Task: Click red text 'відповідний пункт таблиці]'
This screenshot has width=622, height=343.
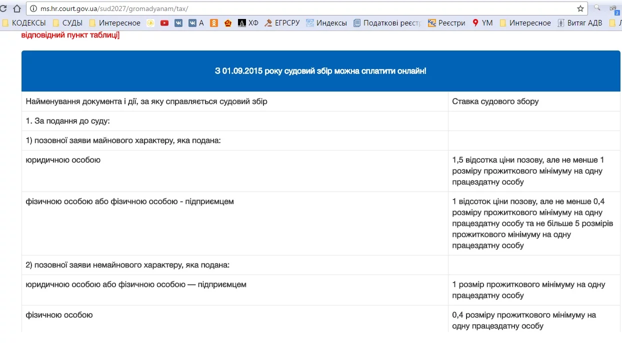Action: tap(70, 35)
